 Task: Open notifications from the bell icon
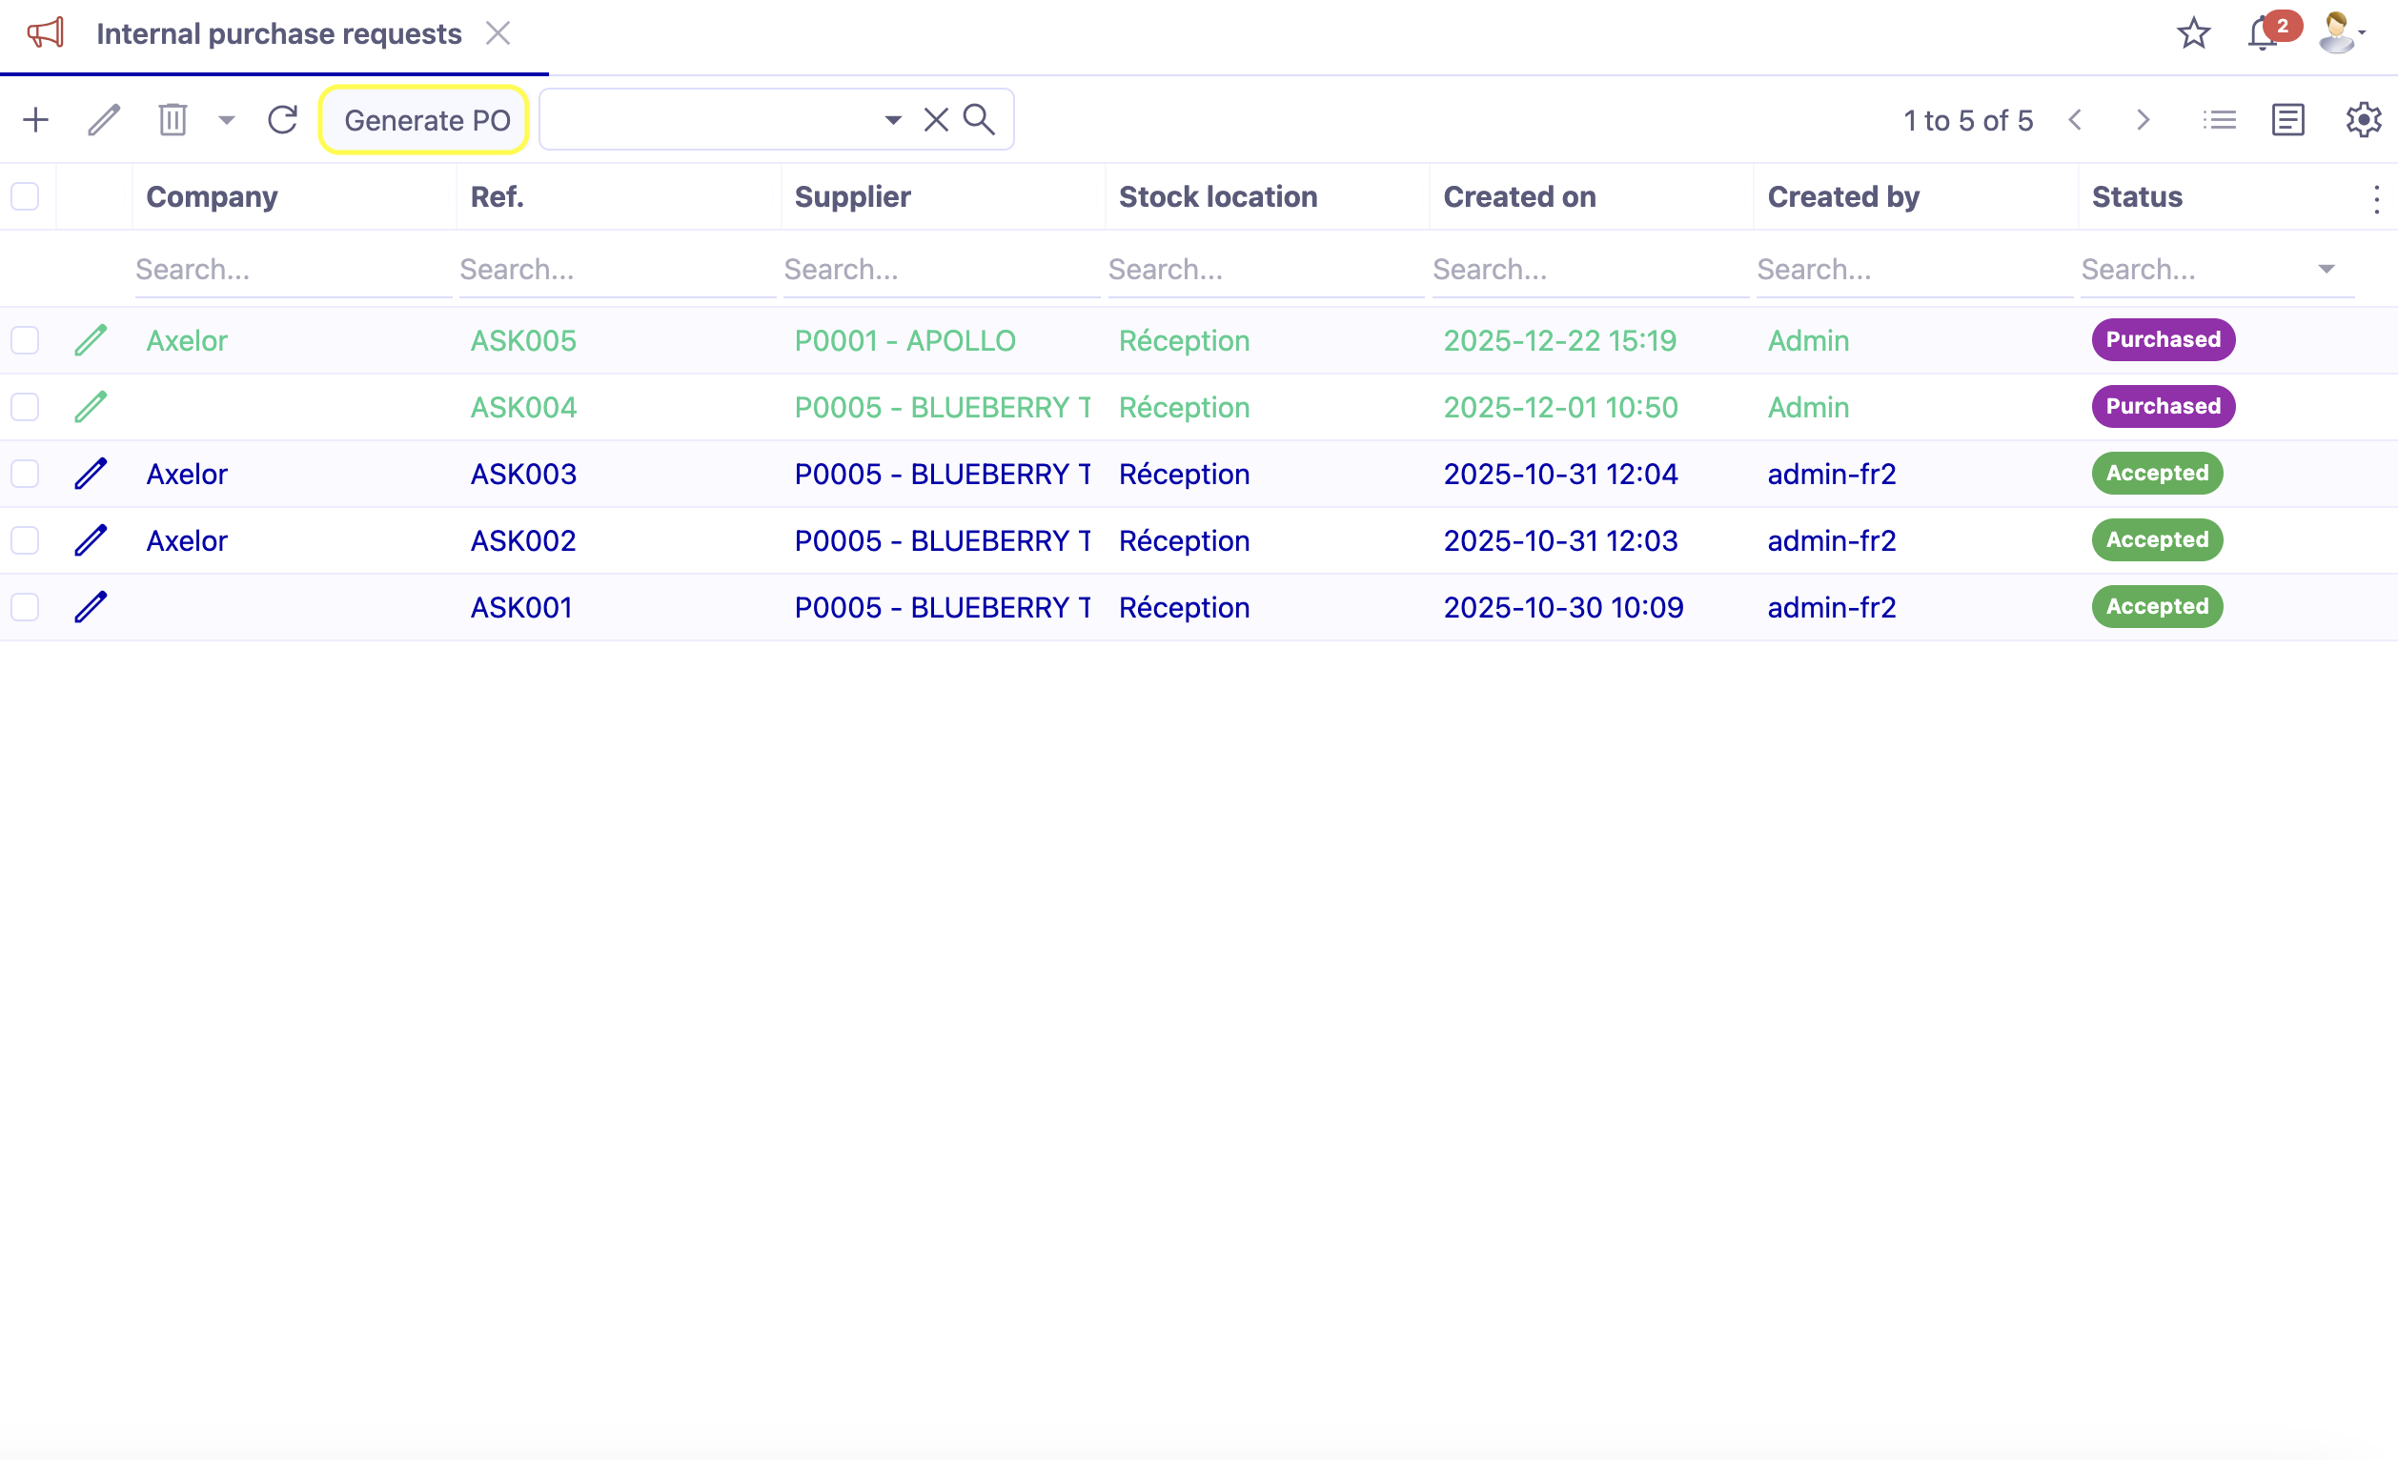click(x=2260, y=32)
